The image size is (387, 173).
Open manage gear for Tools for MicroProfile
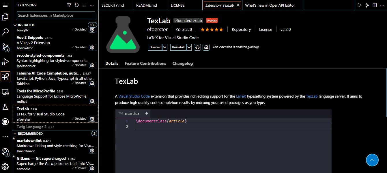coord(92,101)
